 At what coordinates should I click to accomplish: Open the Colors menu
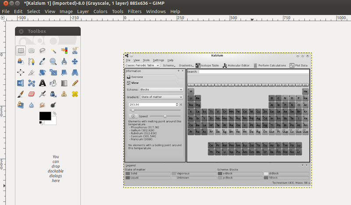point(100,11)
